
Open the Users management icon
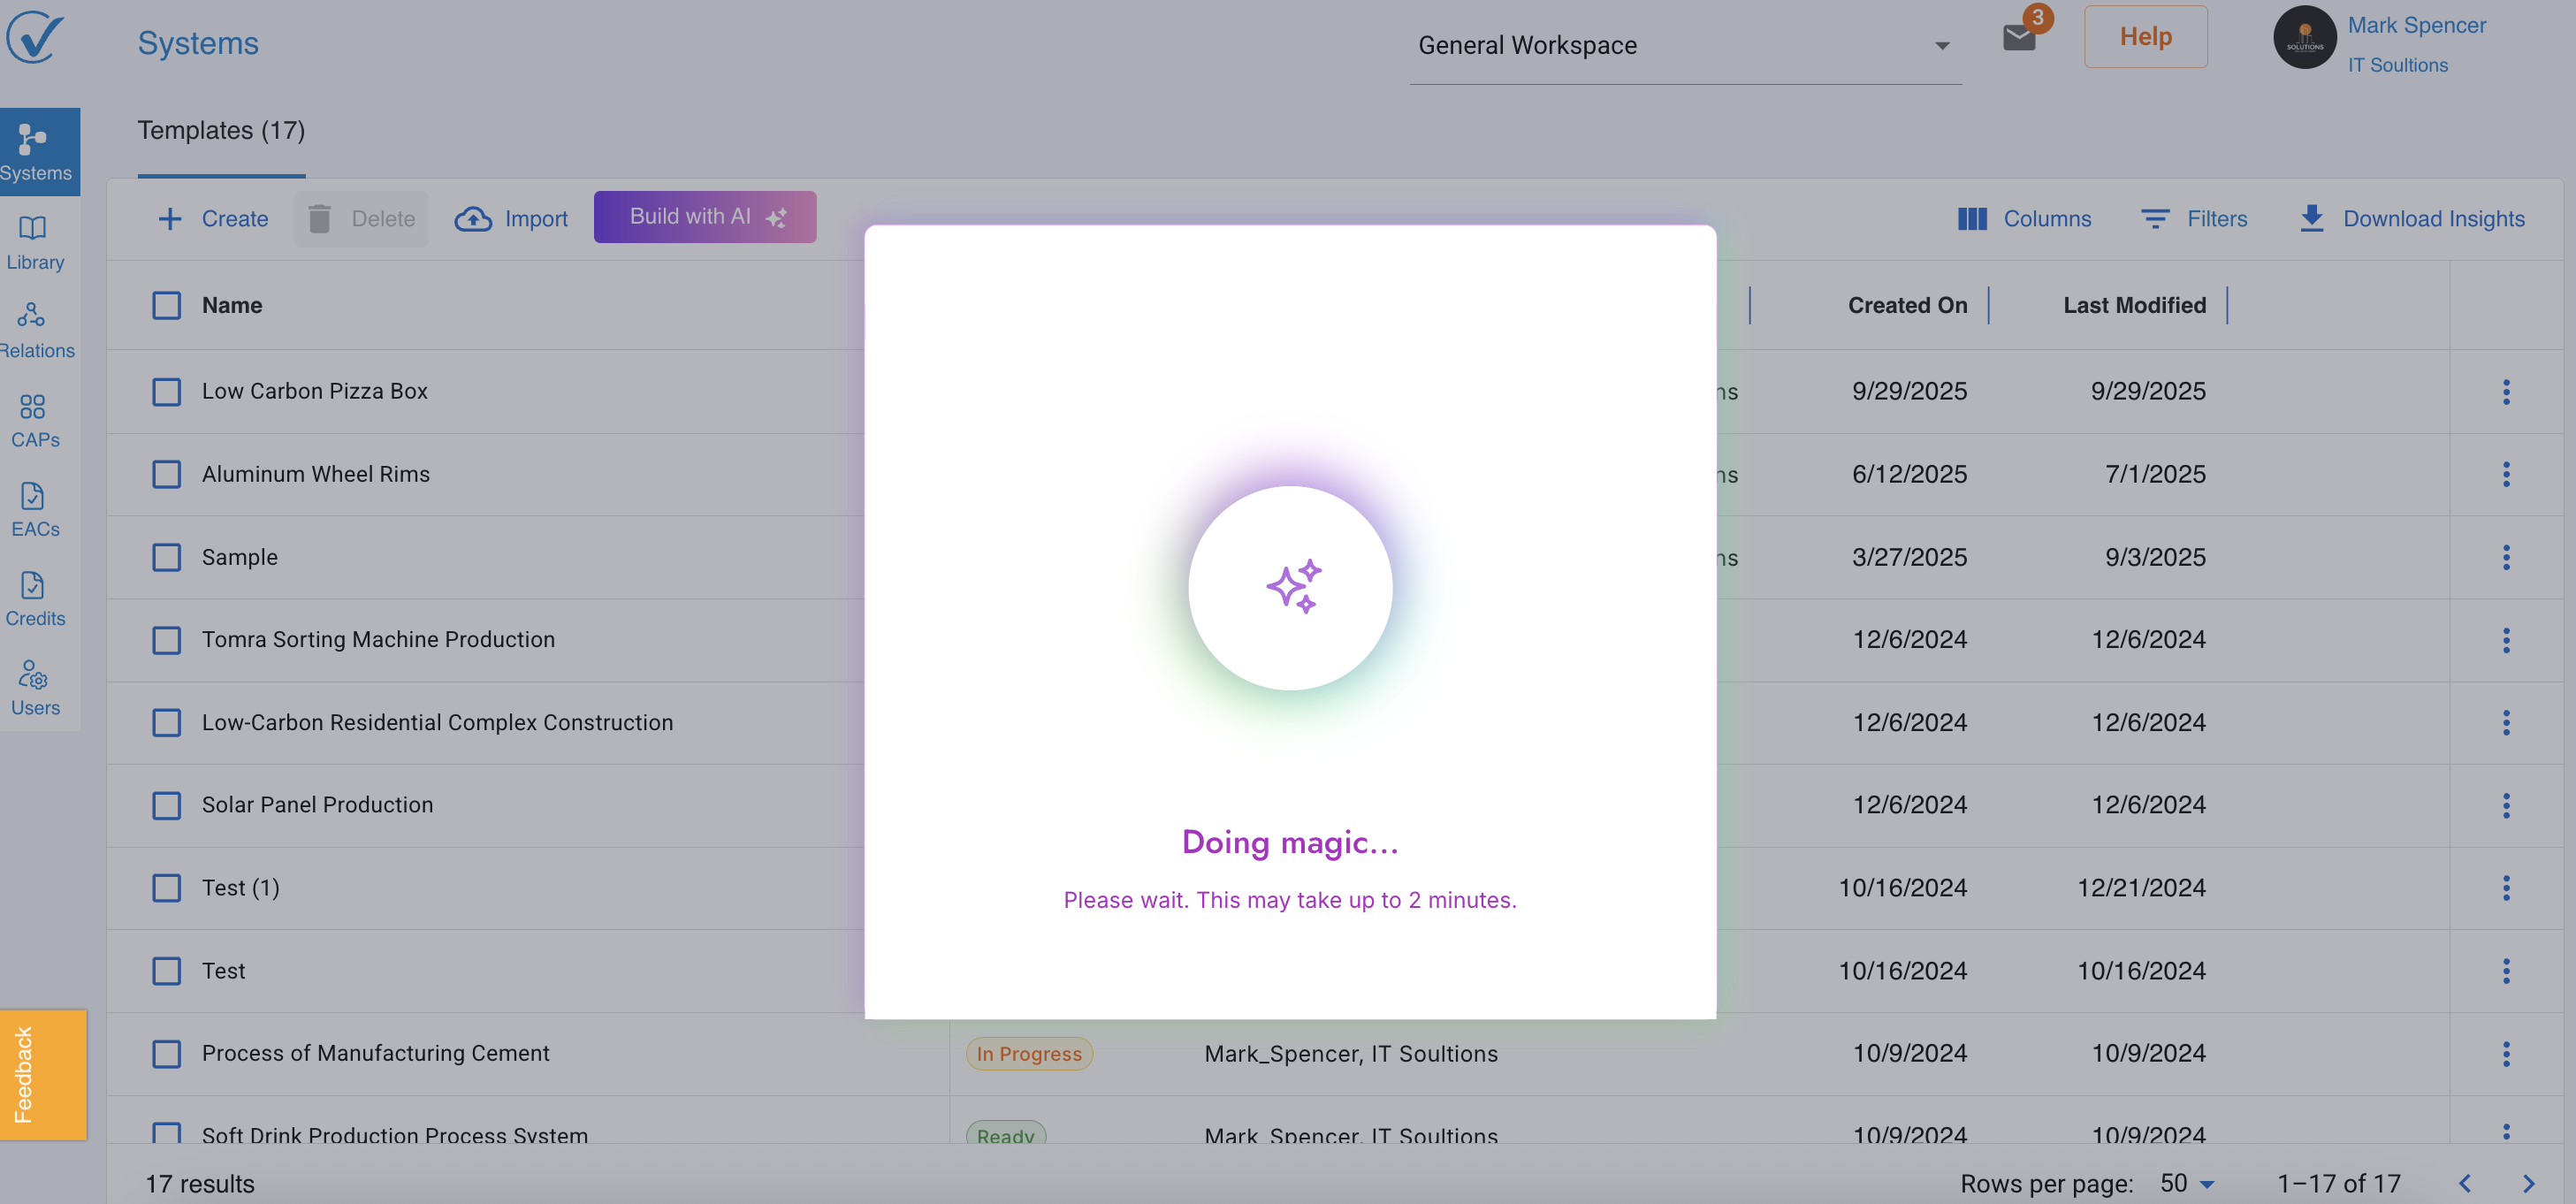point(35,687)
